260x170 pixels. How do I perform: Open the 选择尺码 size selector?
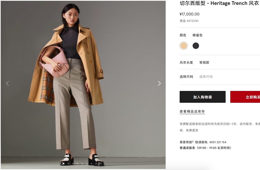click(220, 77)
